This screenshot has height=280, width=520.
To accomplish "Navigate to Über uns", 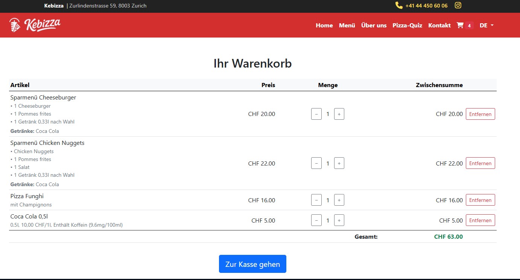I will [374, 25].
